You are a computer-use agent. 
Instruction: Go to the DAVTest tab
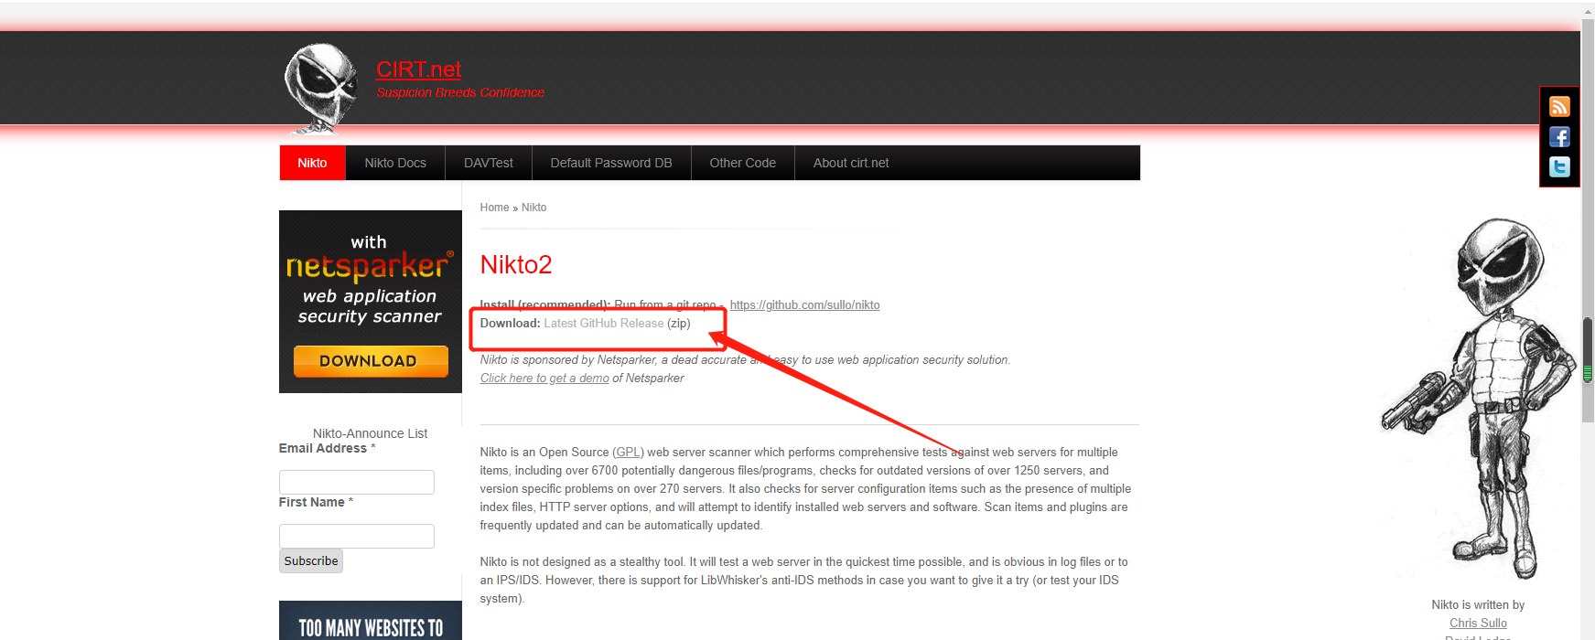(489, 163)
